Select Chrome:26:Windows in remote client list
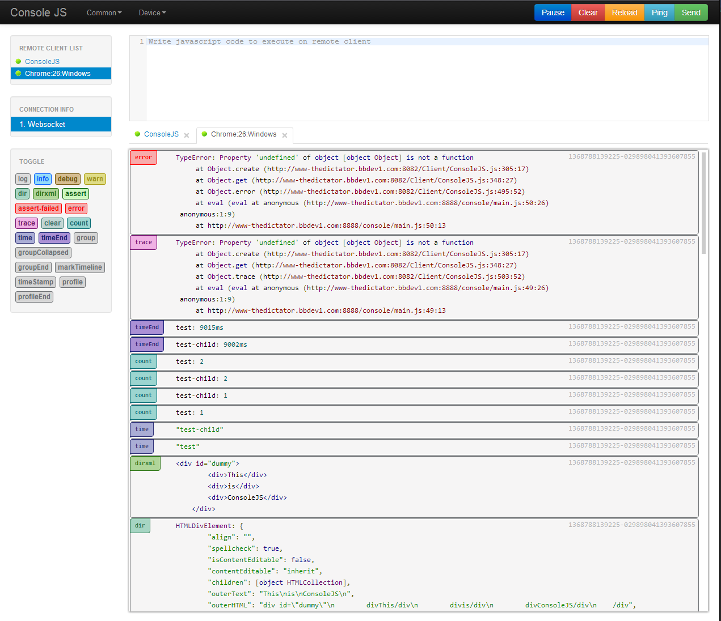This screenshot has height=621, width=721. (x=61, y=74)
